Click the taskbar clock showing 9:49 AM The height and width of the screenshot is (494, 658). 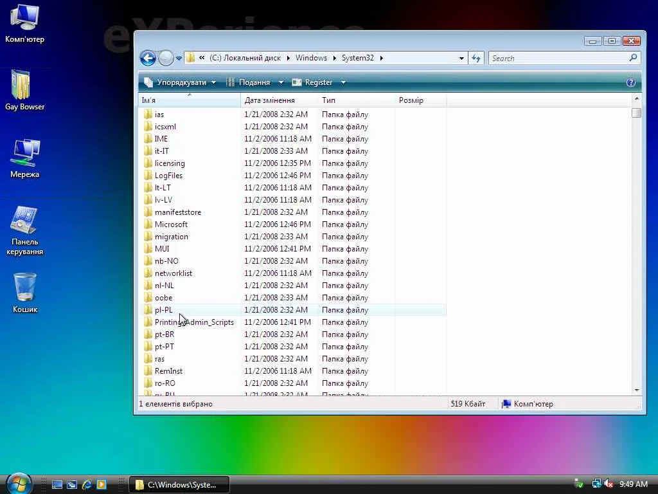(634, 484)
